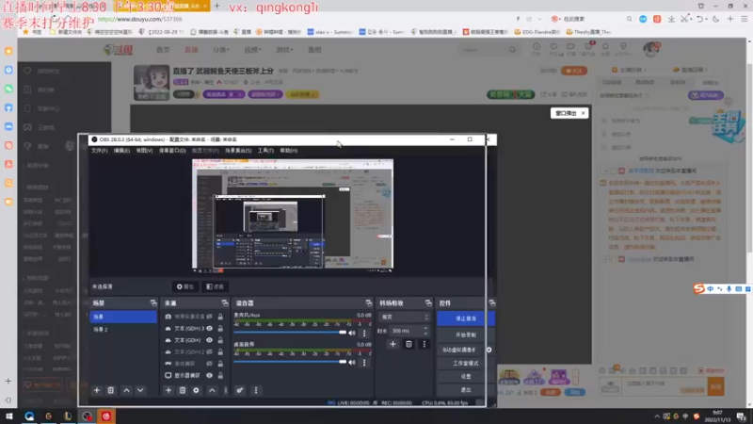Open Scene Collection menu in OBS
This screenshot has height=424, width=753.
tap(238, 151)
